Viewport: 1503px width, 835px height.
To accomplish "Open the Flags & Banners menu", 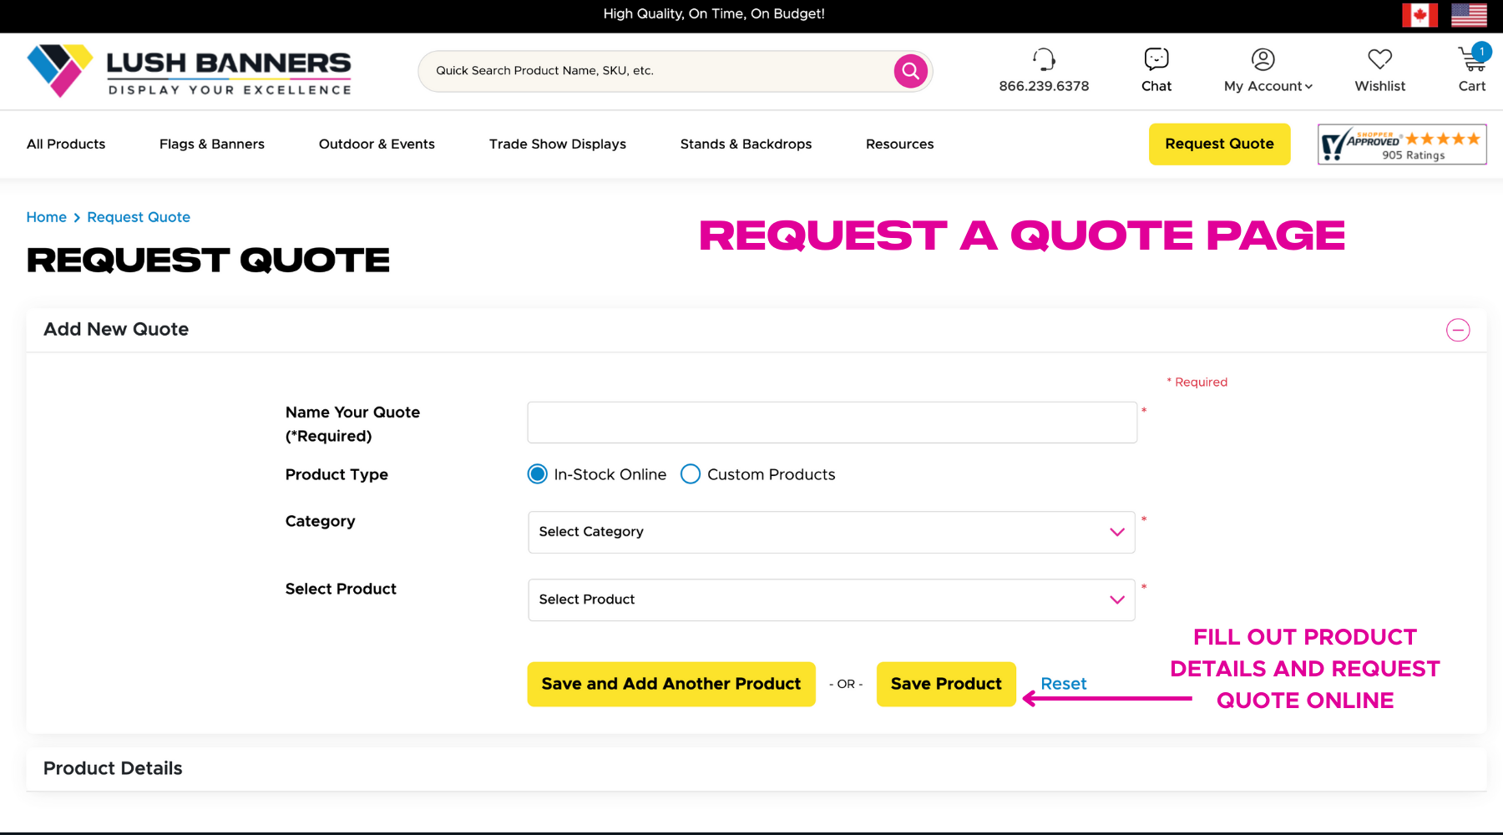I will coord(212,144).
